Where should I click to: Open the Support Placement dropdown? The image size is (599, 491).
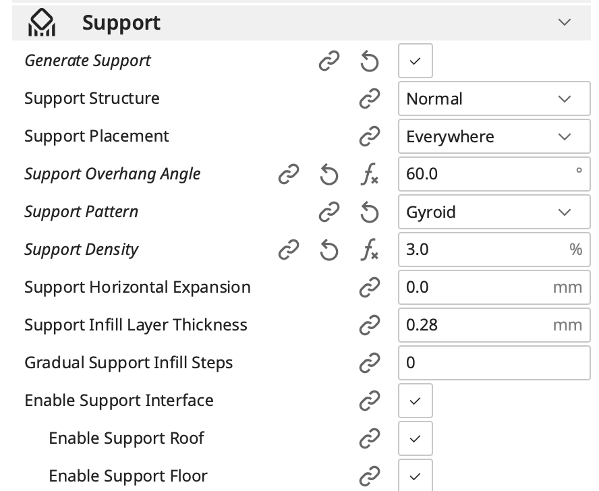pos(494,137)
